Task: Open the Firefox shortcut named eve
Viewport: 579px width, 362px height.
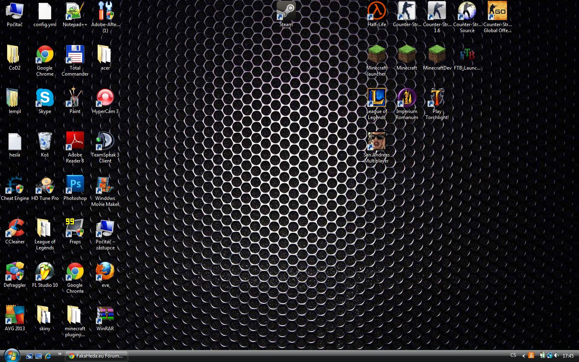Action: pyautogui.click(x=105, y=275)
